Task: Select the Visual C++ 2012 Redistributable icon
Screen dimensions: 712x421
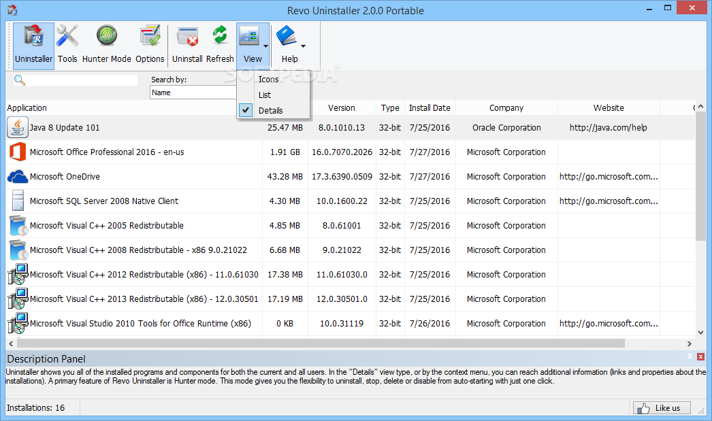Action: (x=18, y=275)
